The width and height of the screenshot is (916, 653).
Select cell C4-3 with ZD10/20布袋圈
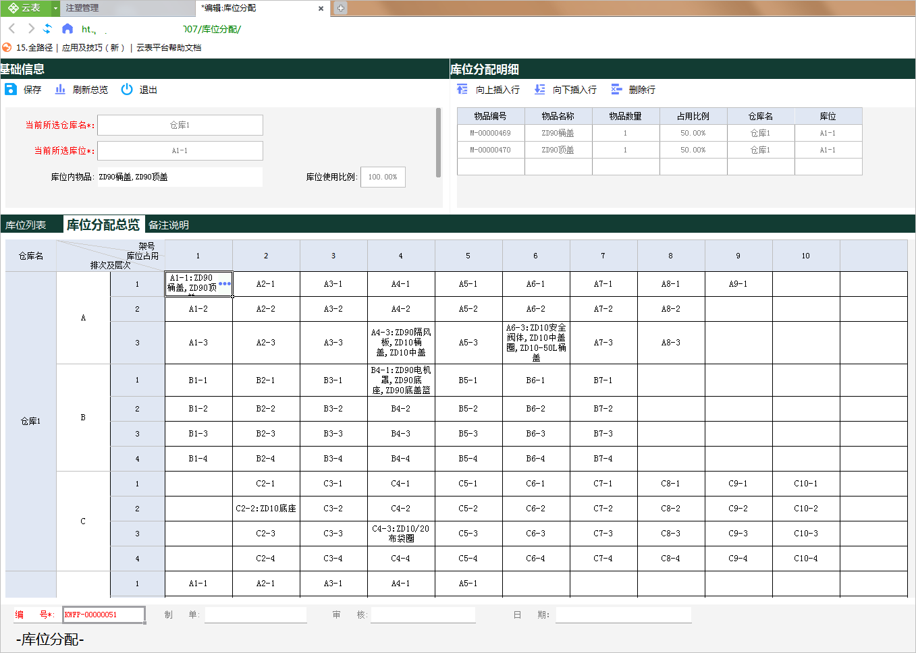pyautogui.click(x=401, y=534)
